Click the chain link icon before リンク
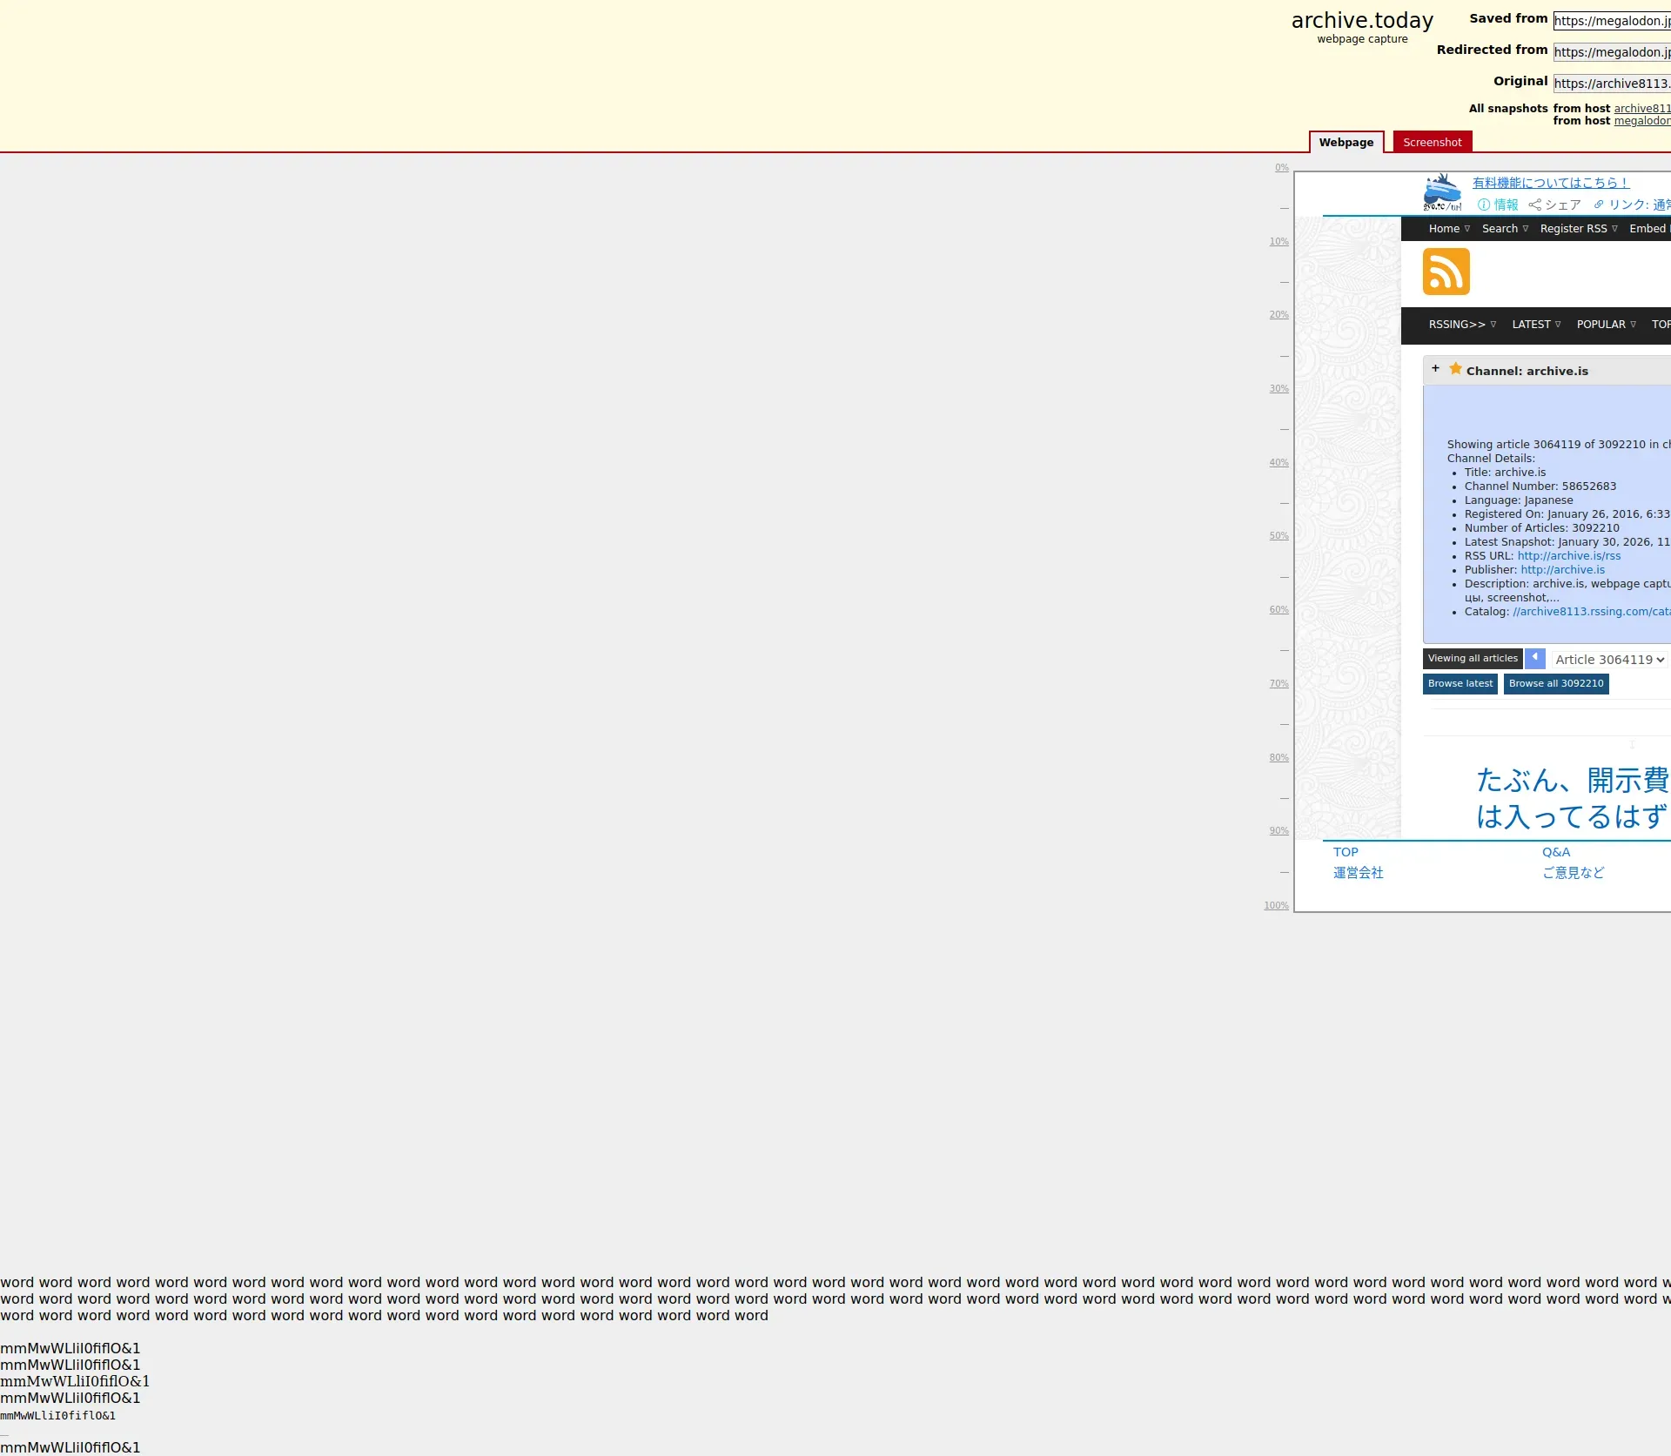 (x=1599, y=205)
